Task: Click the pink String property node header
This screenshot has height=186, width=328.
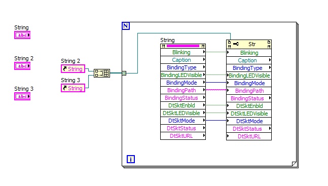Action: coord(183,46)
